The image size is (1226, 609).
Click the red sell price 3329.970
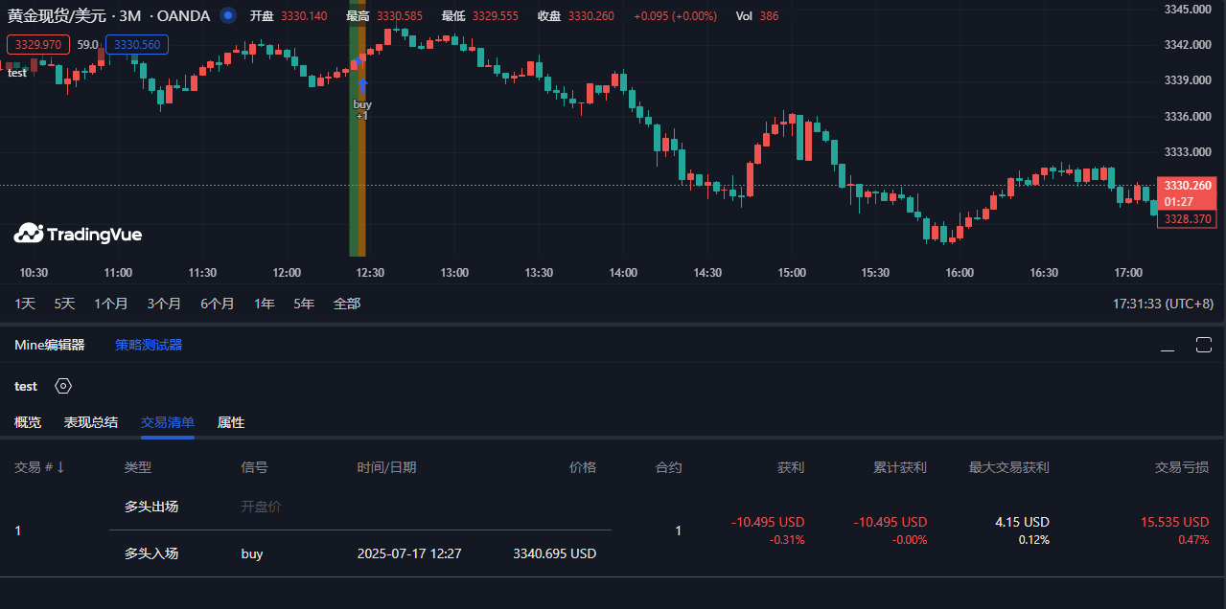[x=38, y=44]
